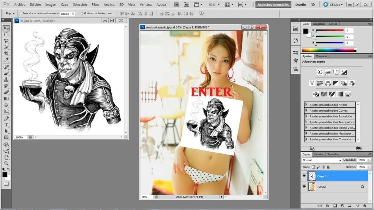Image resolution: width=374 pixels, height=210 pixels.
Task: Select the Rectangular Marquee tool
Action: point(6,35)
